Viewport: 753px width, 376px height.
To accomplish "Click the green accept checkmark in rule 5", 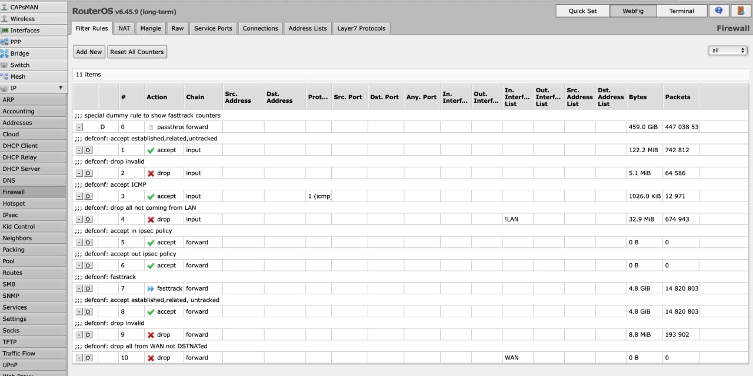I will pos(151,243).
